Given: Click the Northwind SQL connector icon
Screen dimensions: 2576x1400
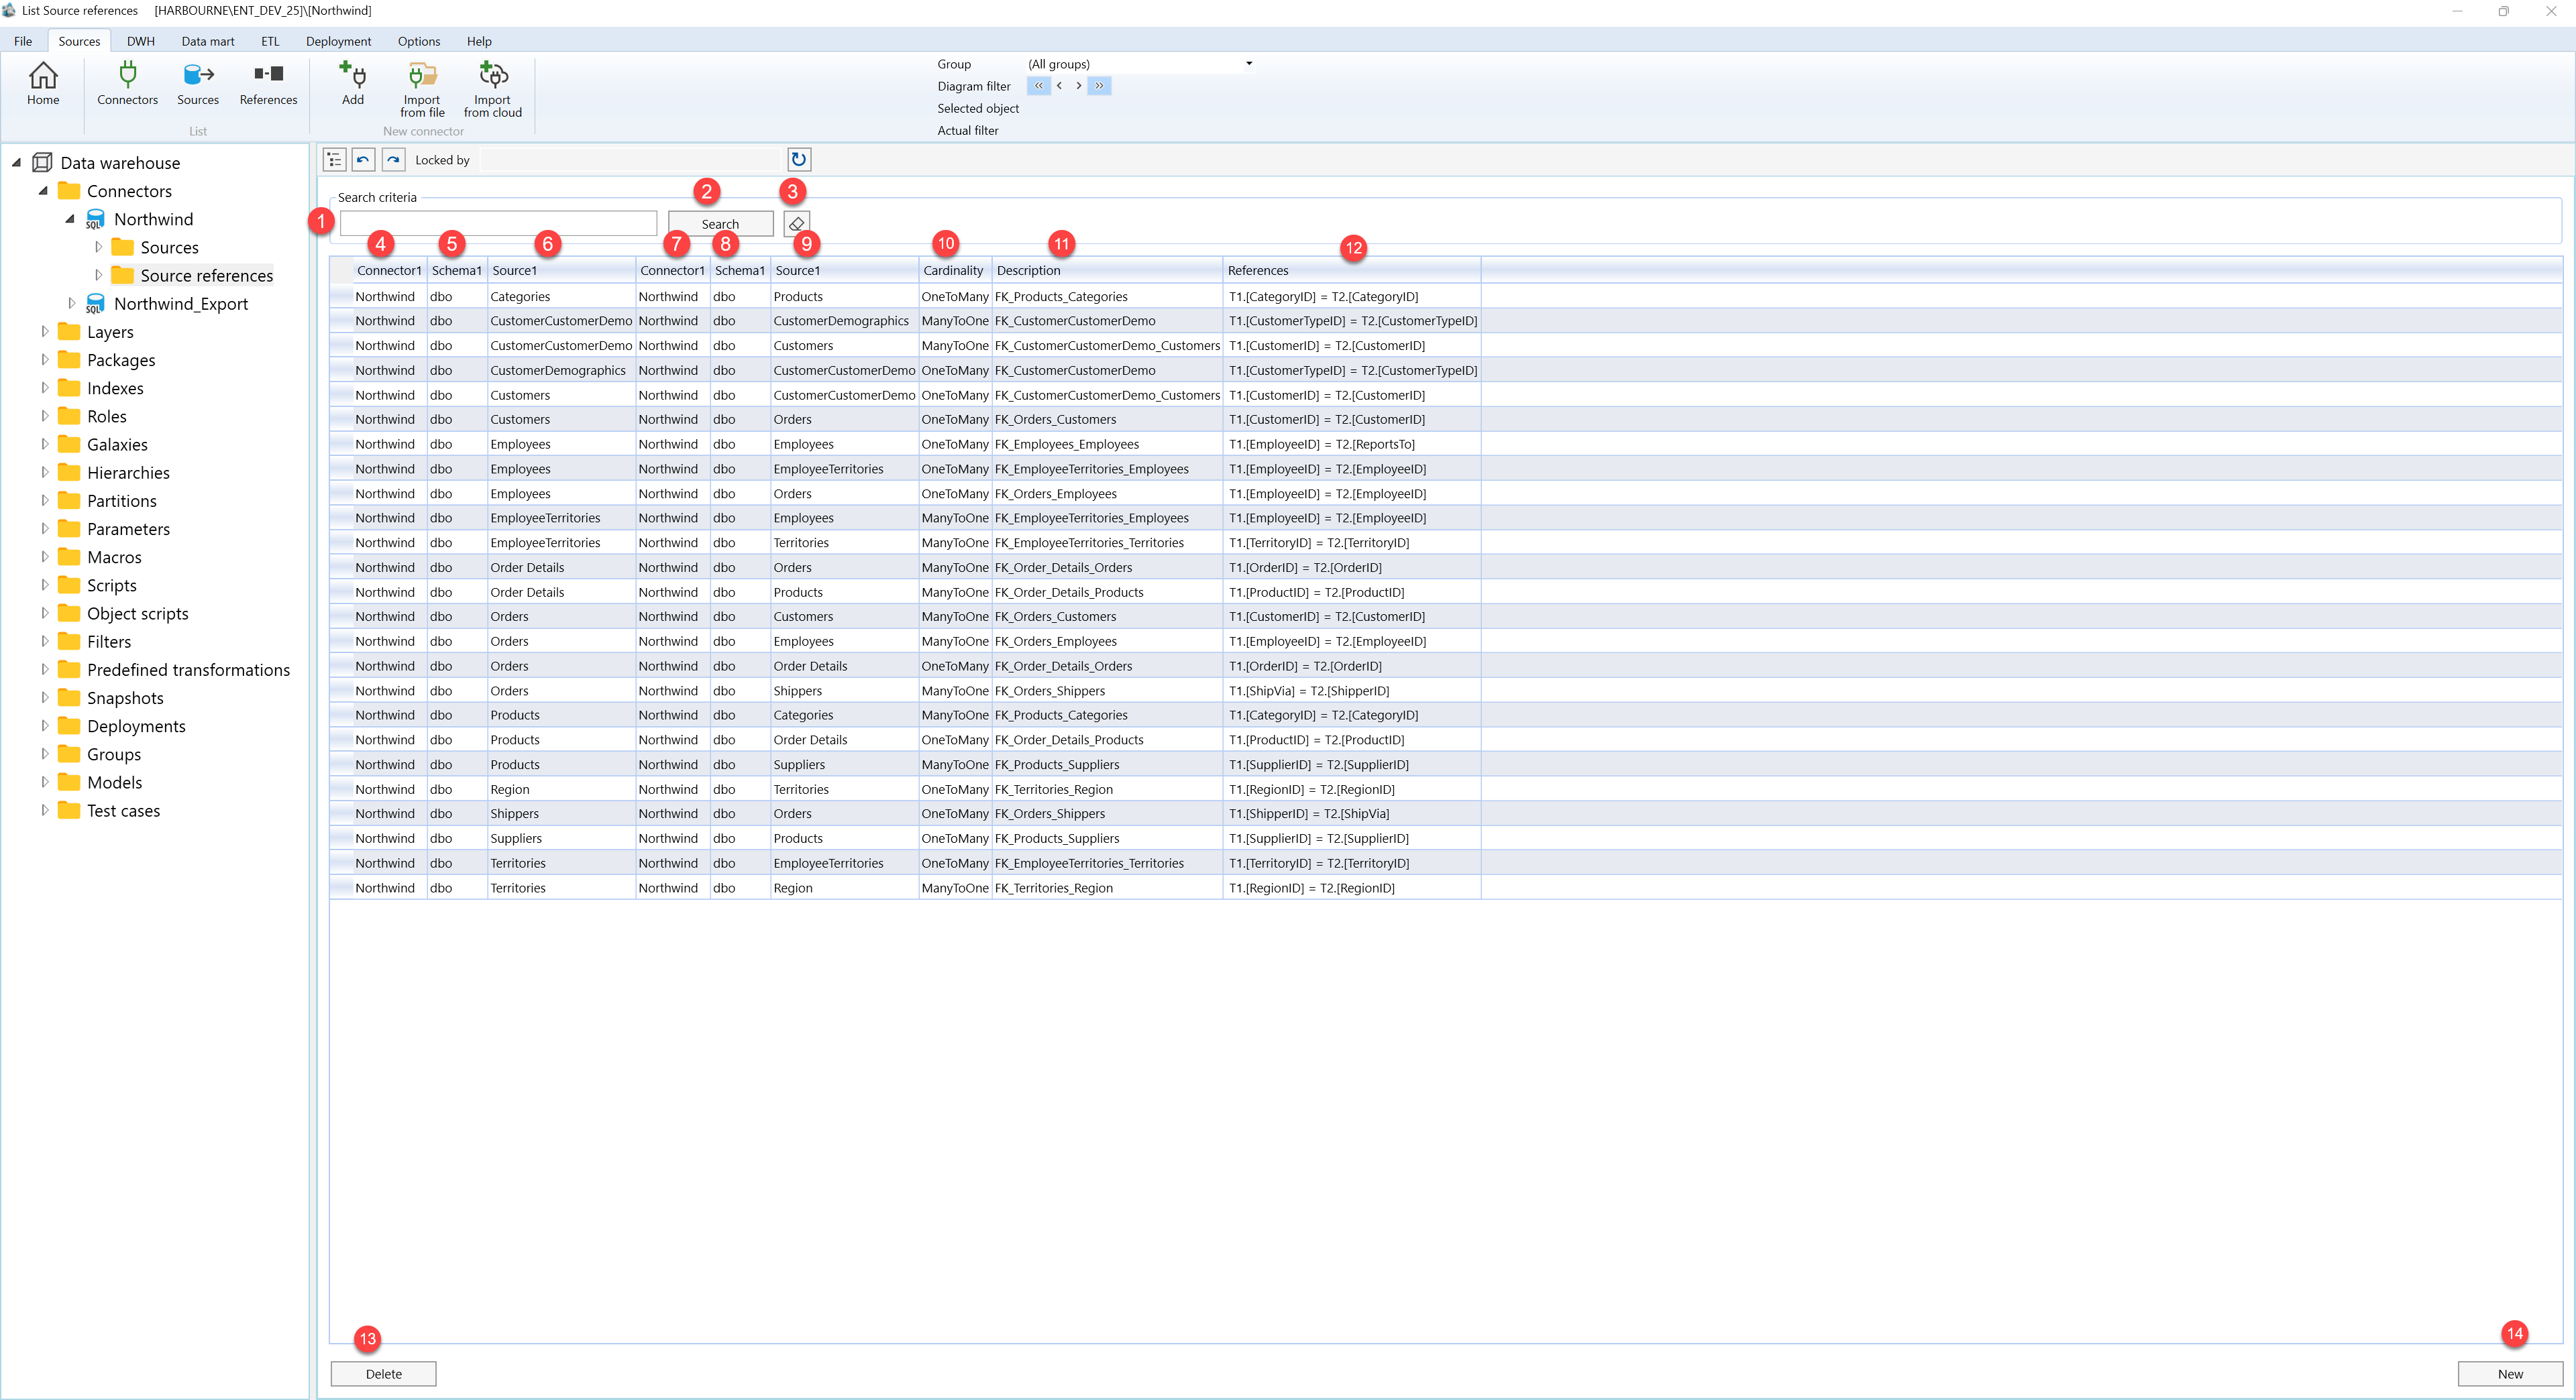Looking at the screenshot, I should (95, 220).
